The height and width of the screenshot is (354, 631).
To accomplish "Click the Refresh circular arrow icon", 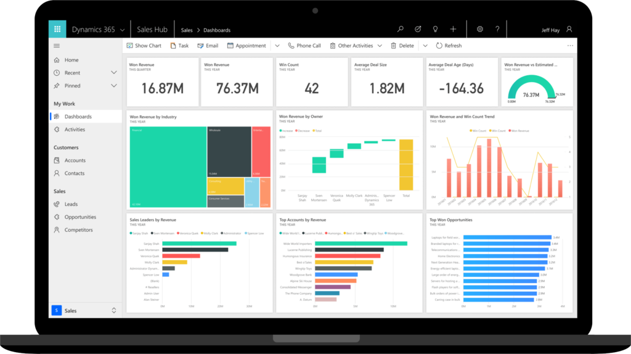I will coord(439,46).
